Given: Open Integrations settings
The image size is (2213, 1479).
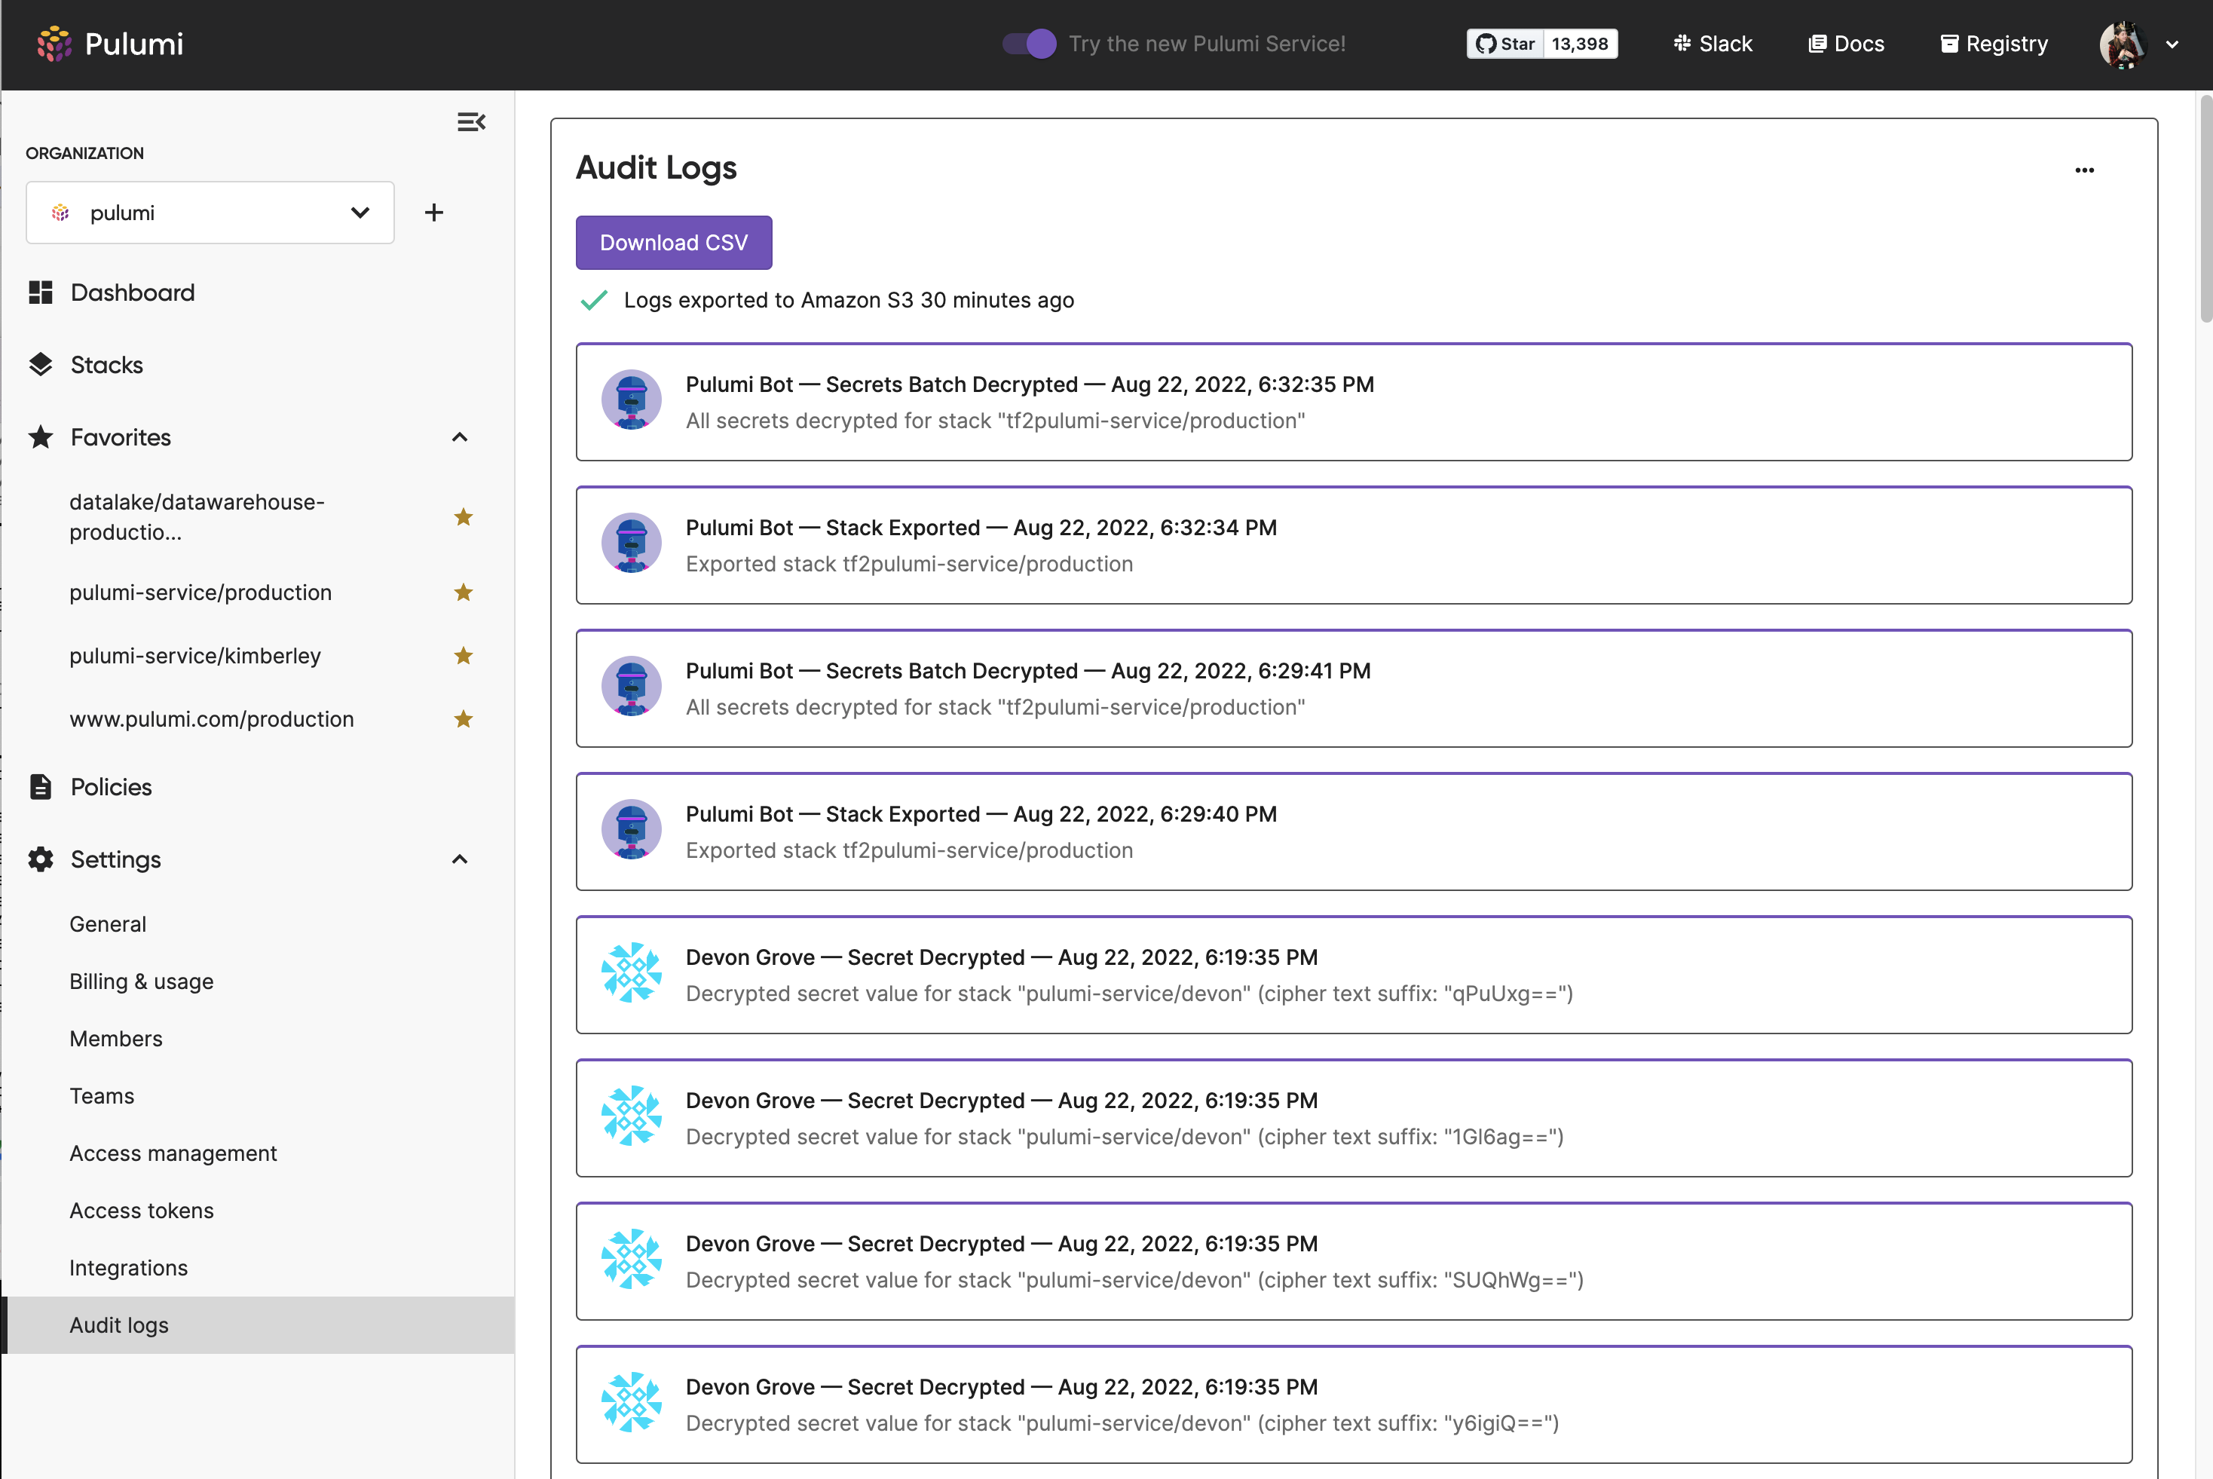Looking at the screenshot, I should tap(128, 1268).
